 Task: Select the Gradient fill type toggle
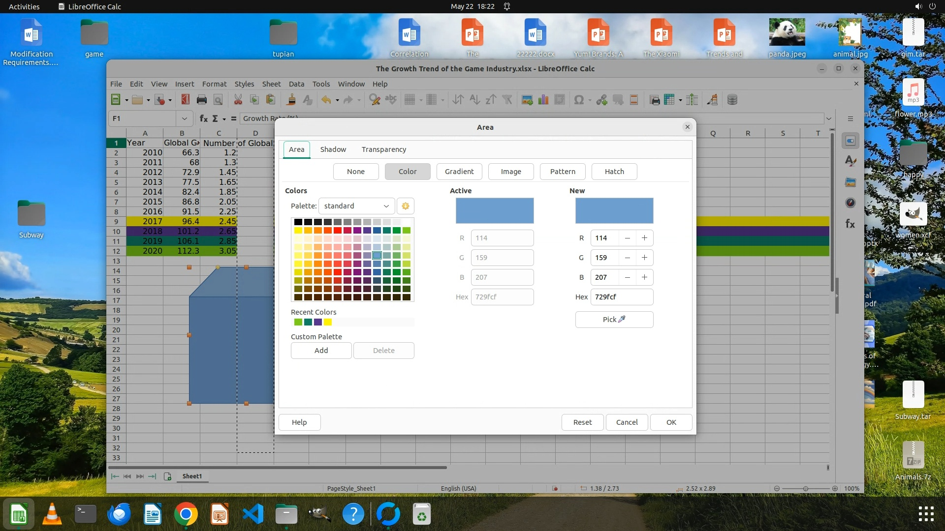(x=459, y=172)
